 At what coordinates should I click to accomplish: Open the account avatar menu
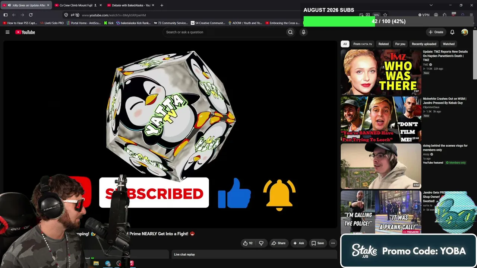464,32
